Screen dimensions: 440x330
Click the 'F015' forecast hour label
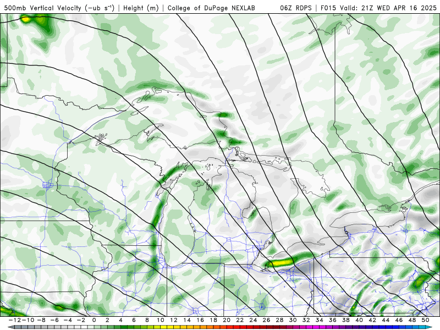point(329,8)
